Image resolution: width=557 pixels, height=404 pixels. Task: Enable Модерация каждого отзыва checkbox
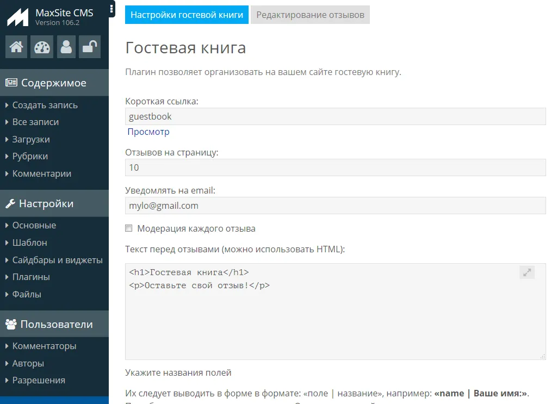tap(129, 228)
